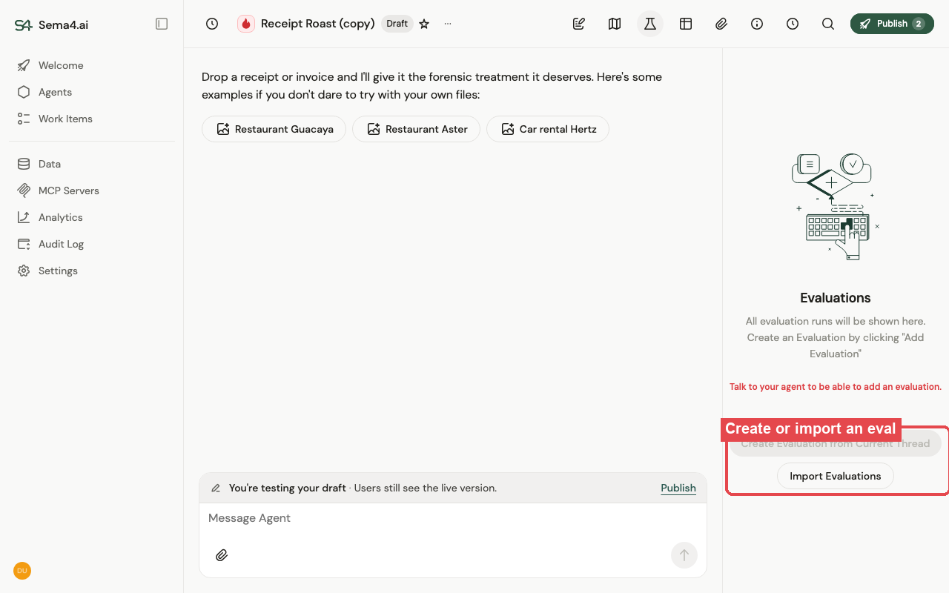Open the table panel icon
The width and height of the screenshot is (949, 593).
[x=686, y=24]
